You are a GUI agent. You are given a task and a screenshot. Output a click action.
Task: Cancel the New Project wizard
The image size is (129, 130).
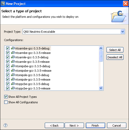tap(117, 126)
